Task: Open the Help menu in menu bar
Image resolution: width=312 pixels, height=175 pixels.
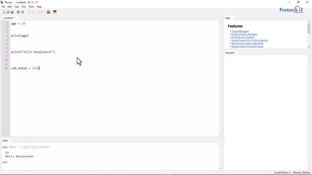Action: (x=39, y=6)
